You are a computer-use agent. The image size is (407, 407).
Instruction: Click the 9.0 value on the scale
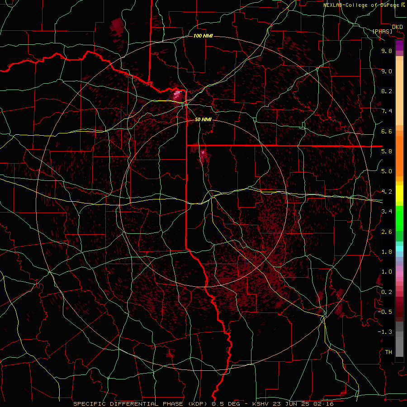(x=387, y=71)
